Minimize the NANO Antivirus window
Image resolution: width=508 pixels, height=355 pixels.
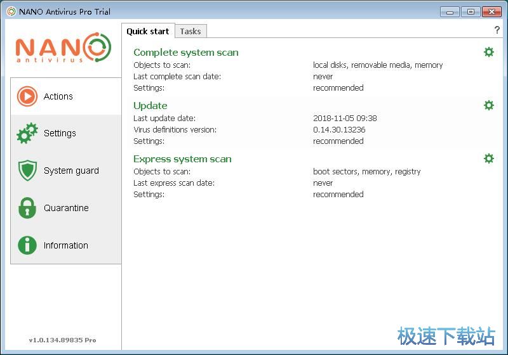click(x=450, y=12)
